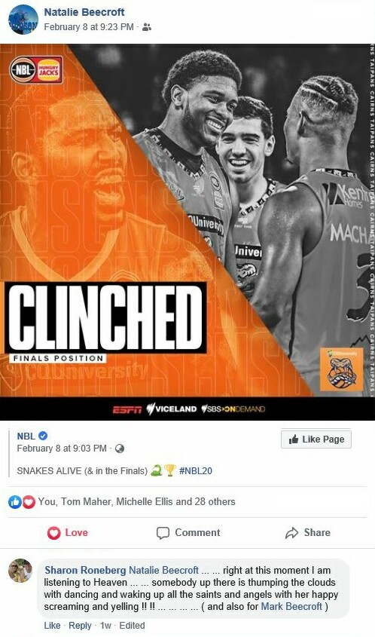Viewport: 375px width, 637px height.
Task: View edit history via Edited label
Action: coord(132,625)
